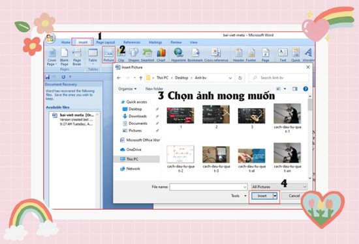This screenshot has height=244, width=359.
Task: Open the Review tab
Action: click(x=176, y=42)
